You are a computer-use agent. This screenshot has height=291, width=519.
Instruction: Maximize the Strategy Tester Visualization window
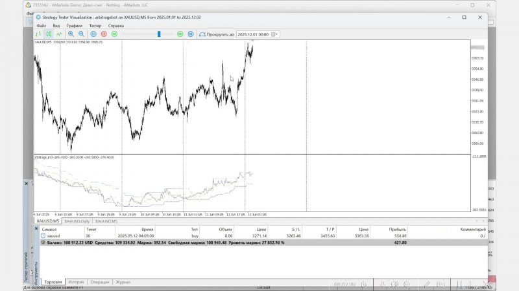(x=464, y=17)
